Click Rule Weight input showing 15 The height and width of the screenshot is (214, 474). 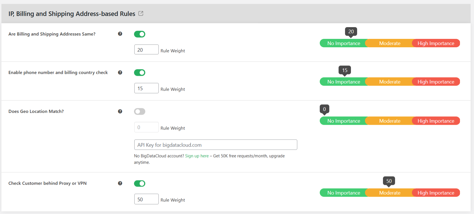(x=146, y=88)
